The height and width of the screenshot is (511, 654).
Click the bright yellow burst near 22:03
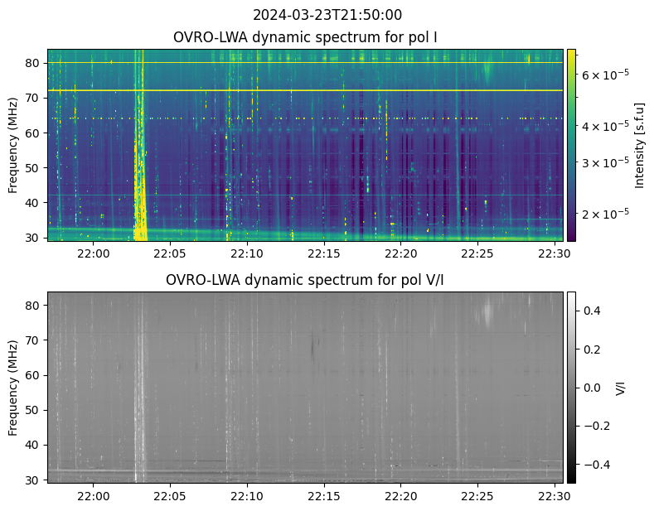click(x=140, y=199)
